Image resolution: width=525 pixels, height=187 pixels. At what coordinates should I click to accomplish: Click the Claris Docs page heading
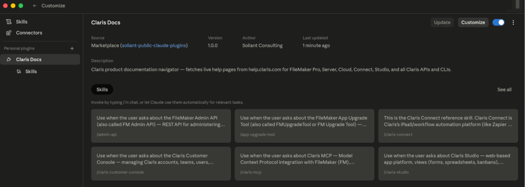pos(106,22)
